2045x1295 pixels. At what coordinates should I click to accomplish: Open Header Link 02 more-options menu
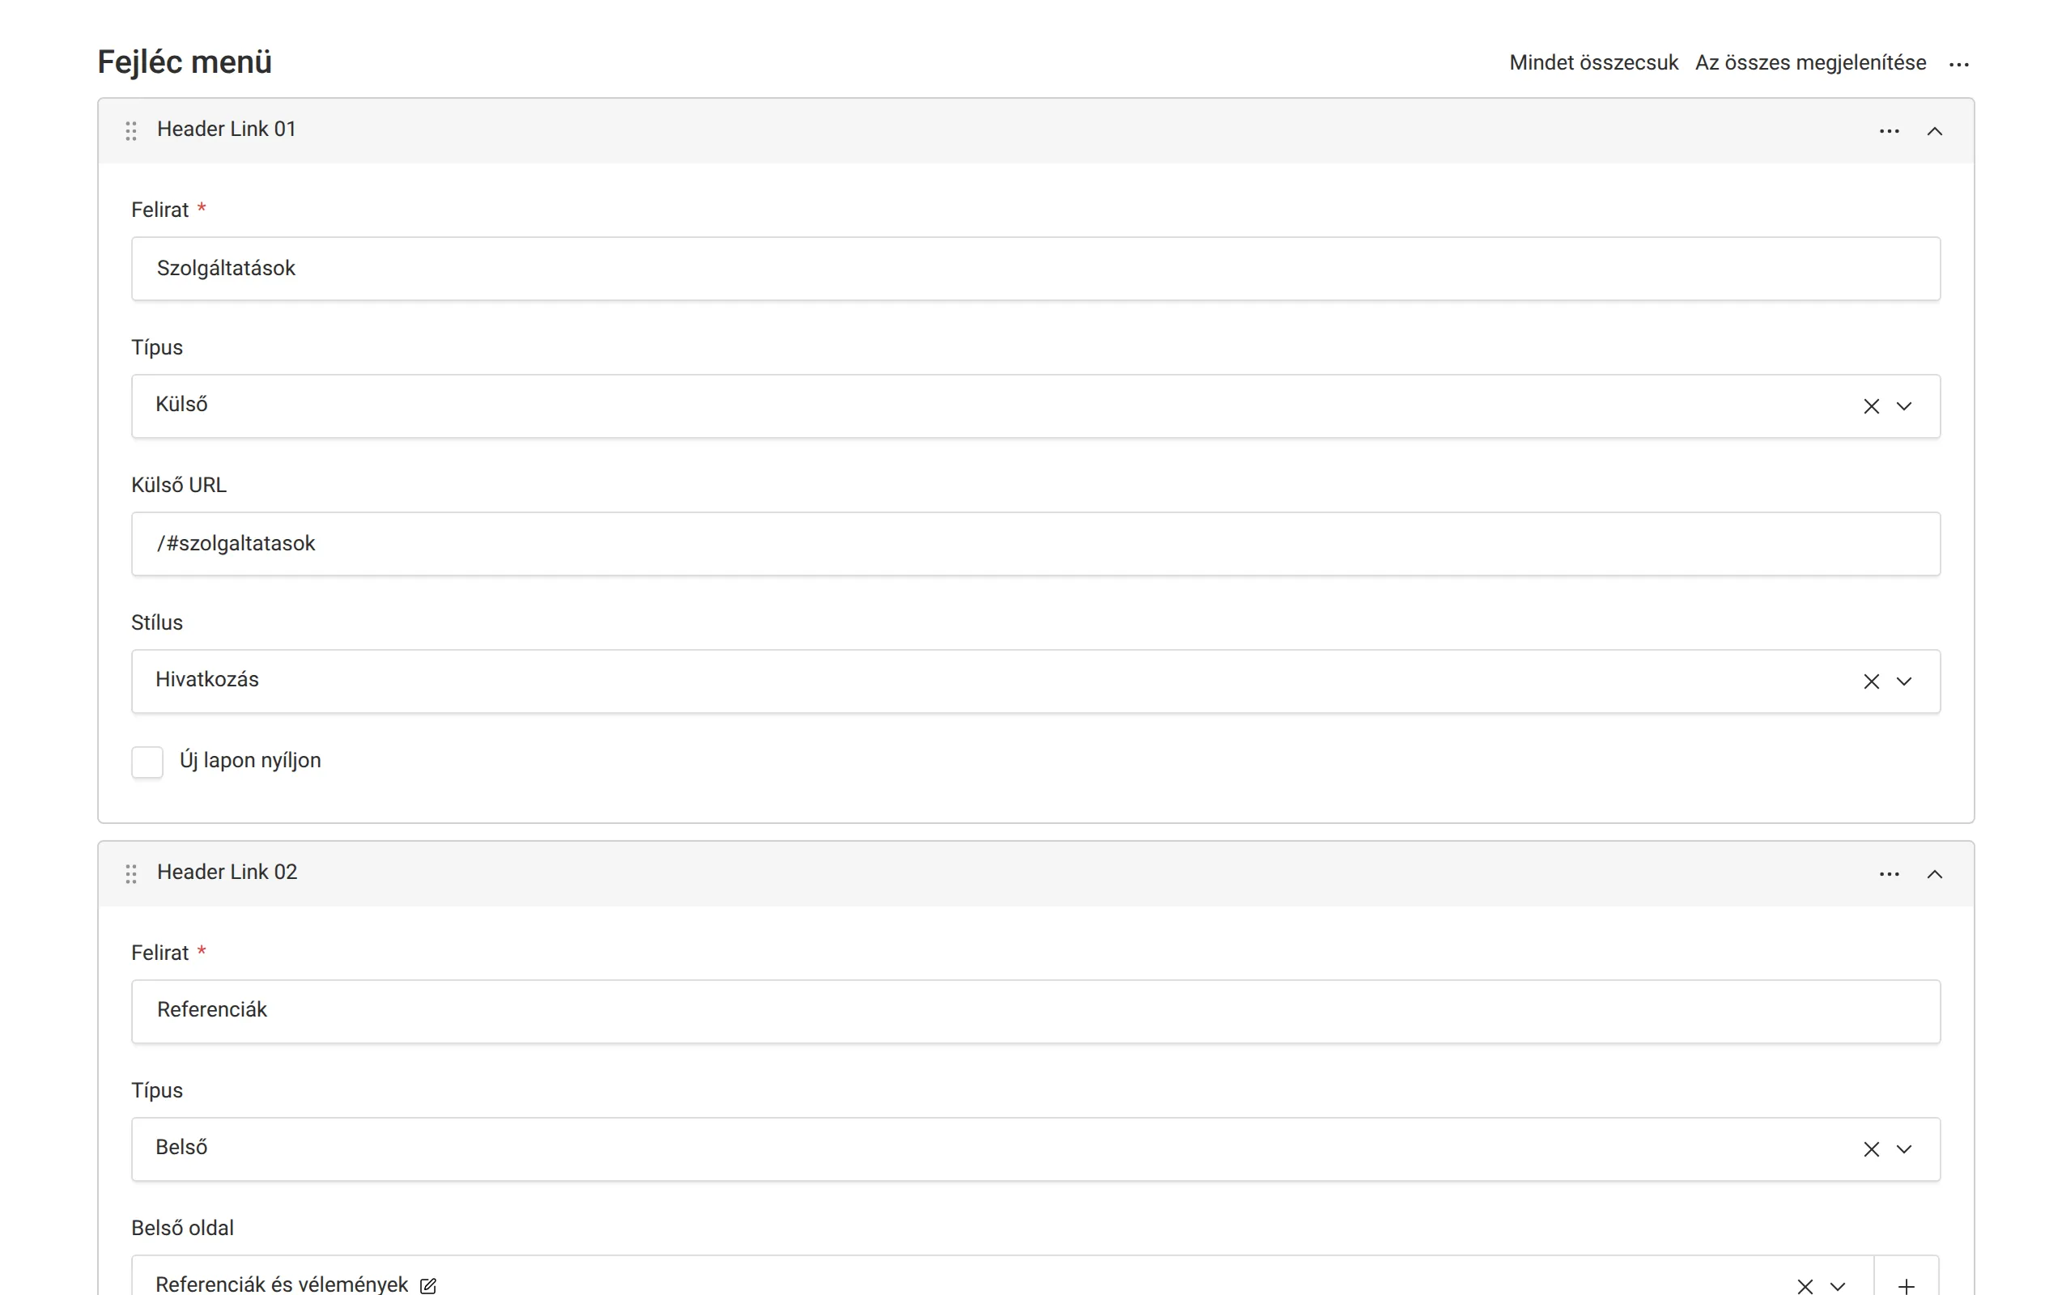pos(1889,874)
